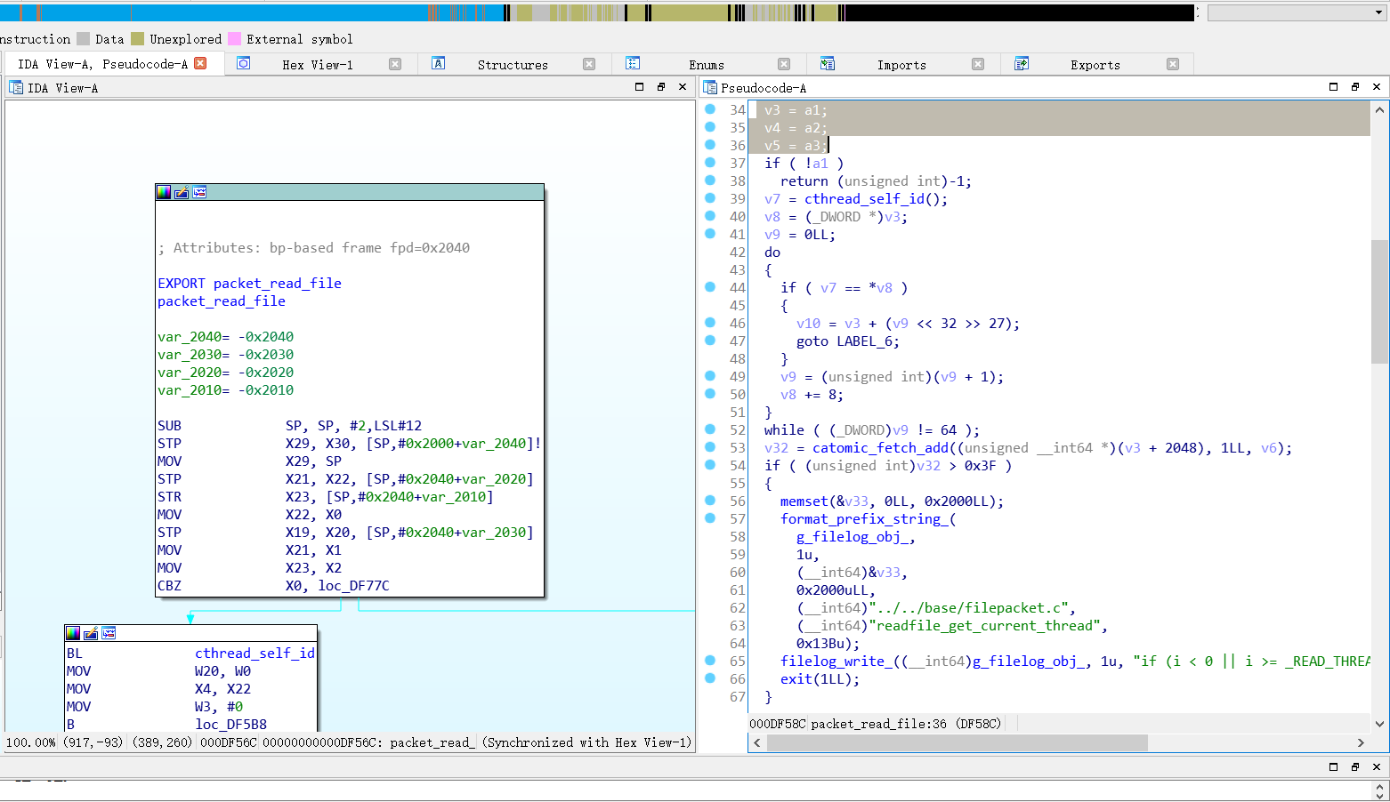Click the Pseudocode-A panel title icon
1390x802 pixels.
coord(710,87)
